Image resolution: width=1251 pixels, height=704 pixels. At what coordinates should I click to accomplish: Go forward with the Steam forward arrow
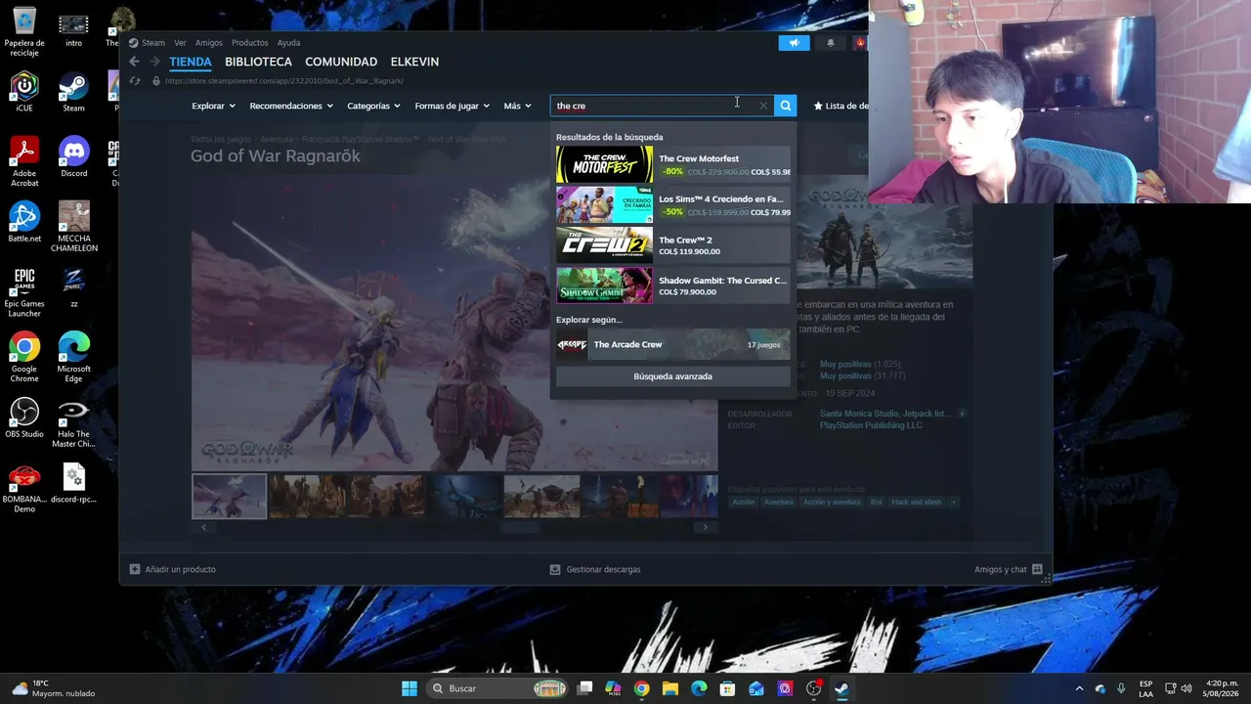click(154, 62)
